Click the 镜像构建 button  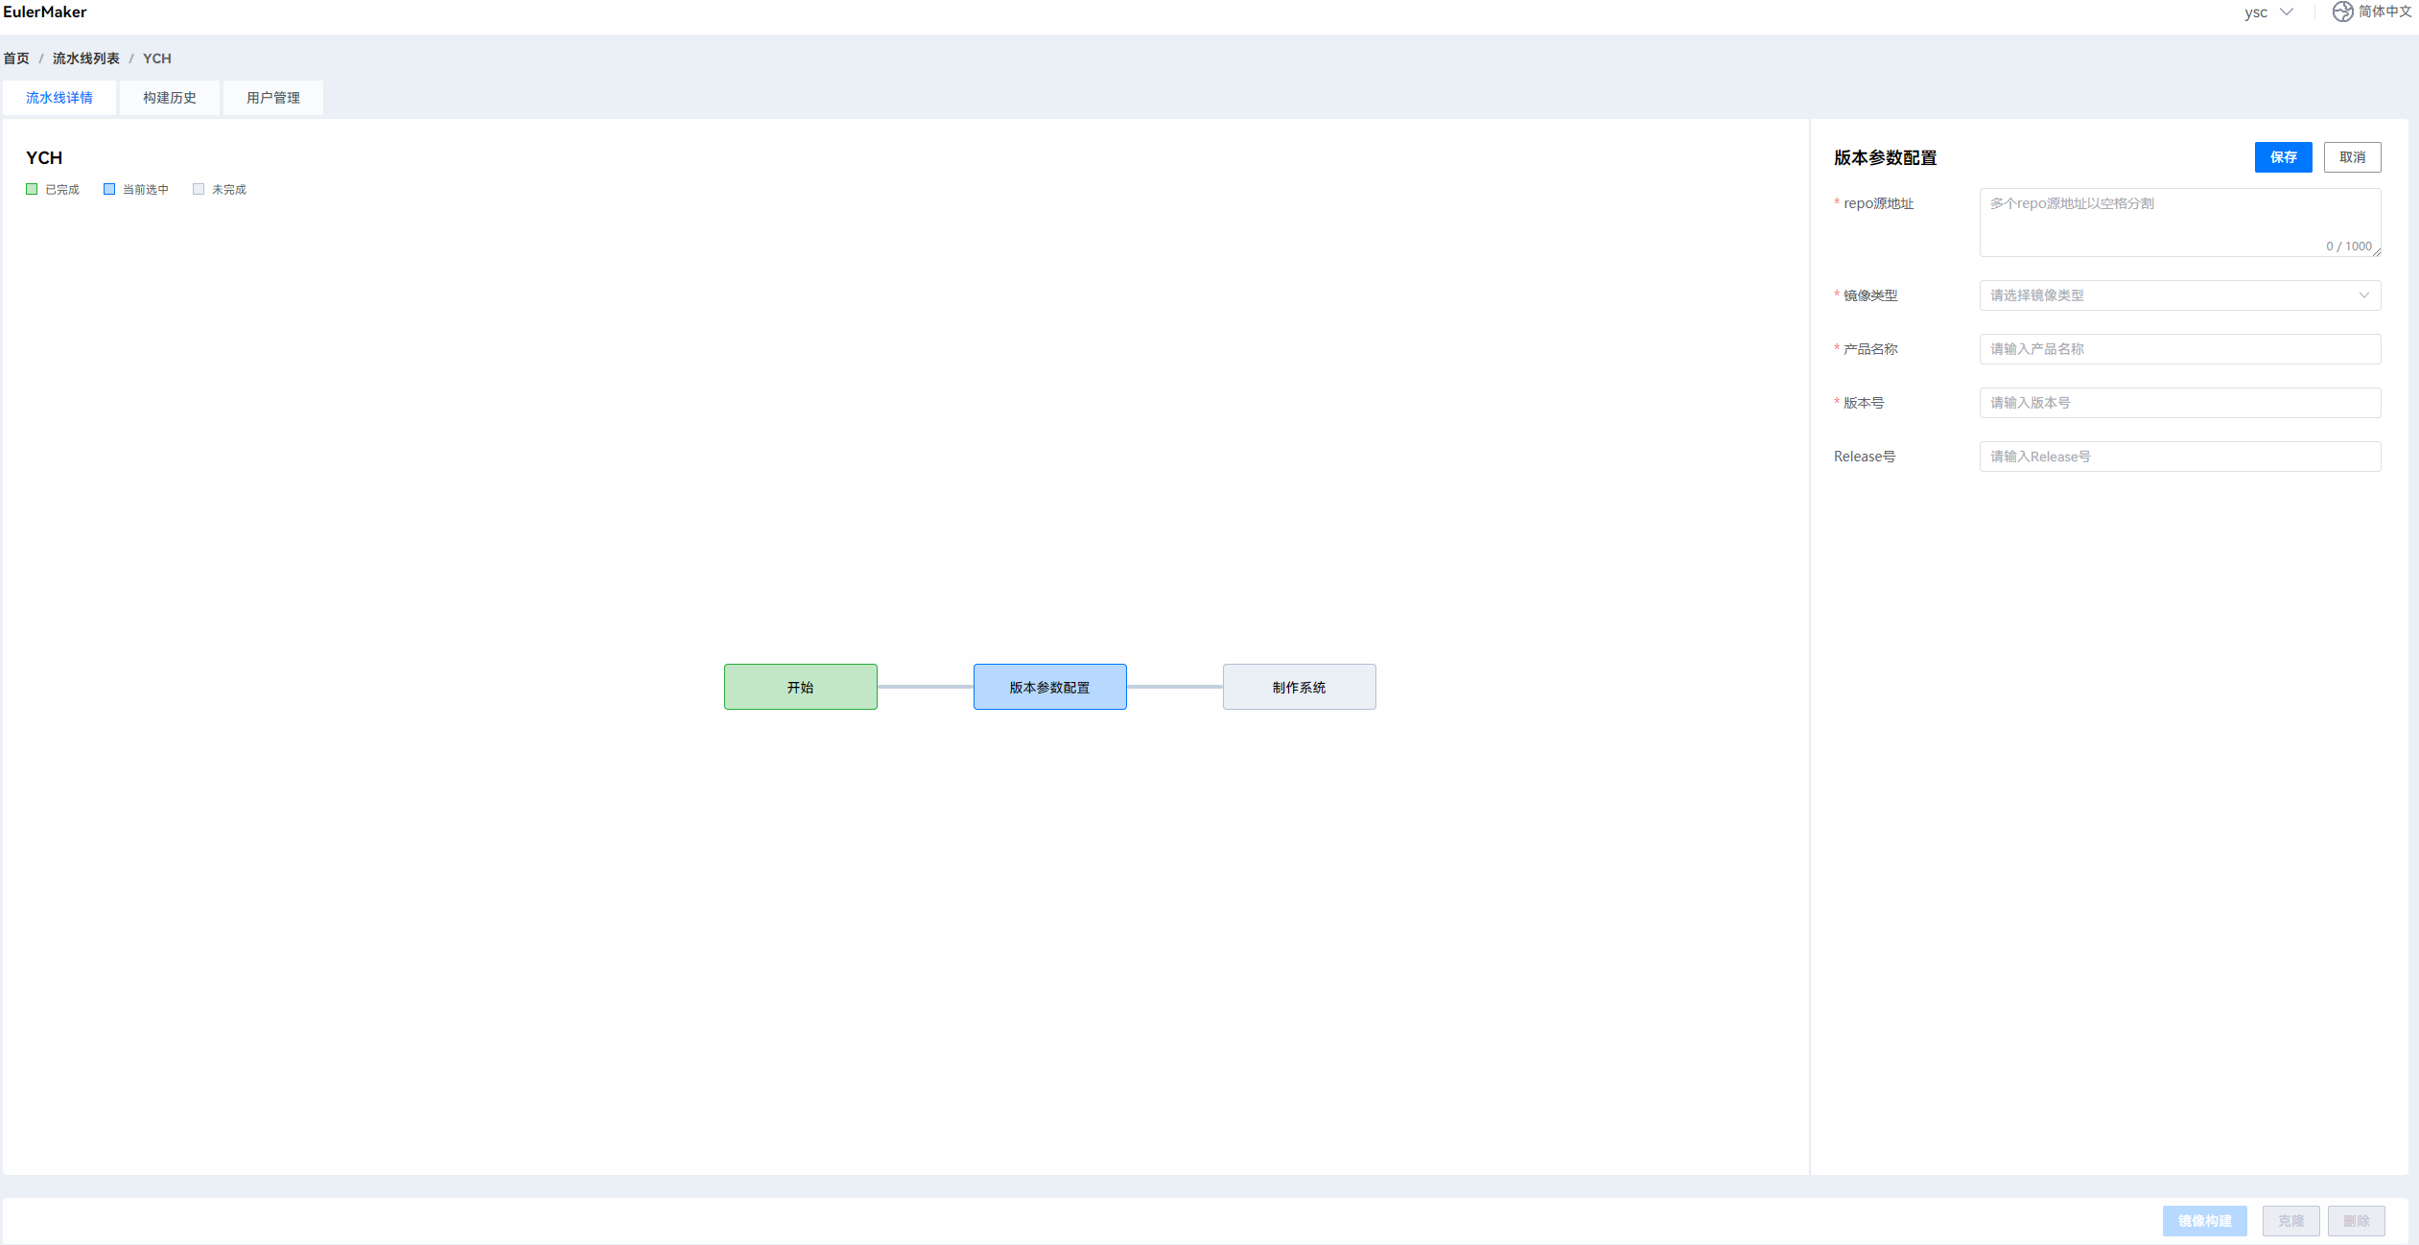point(2203,1220)
